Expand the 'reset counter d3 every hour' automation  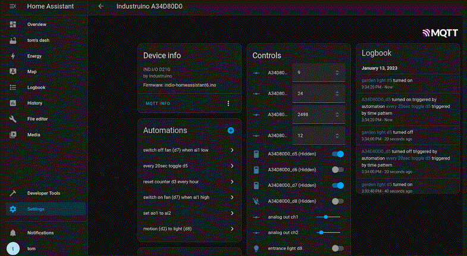click(231, 181)
